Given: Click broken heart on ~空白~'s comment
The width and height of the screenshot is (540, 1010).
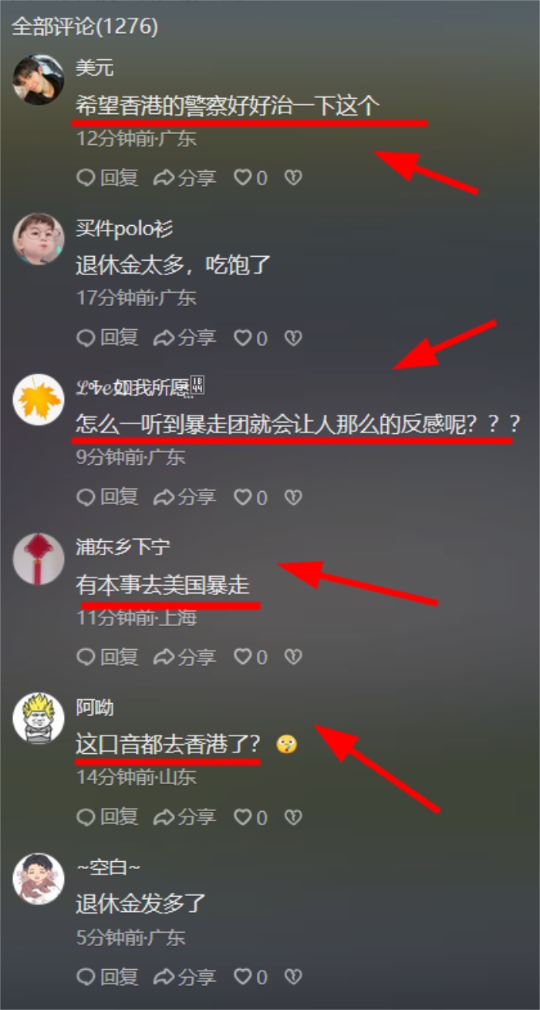Looking at the screenshot, I should (x=293, y=978).
